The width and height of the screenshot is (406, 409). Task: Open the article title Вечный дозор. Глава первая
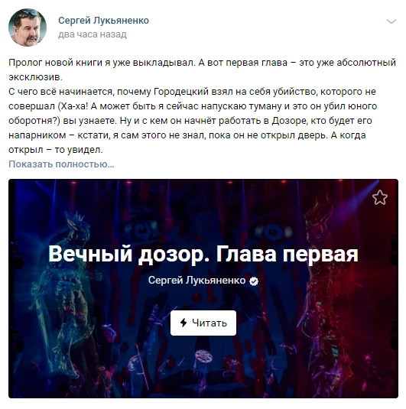coord(203,254)
